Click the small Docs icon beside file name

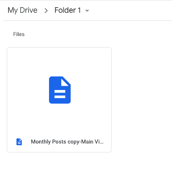pos(19,142)
